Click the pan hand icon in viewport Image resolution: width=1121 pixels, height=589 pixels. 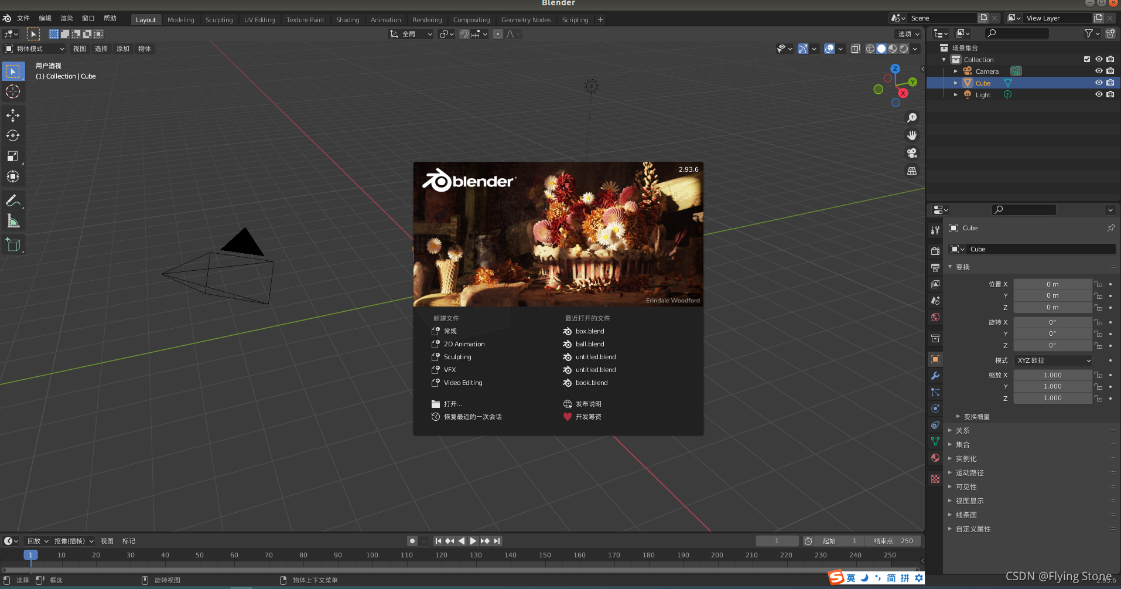point(912,135)
